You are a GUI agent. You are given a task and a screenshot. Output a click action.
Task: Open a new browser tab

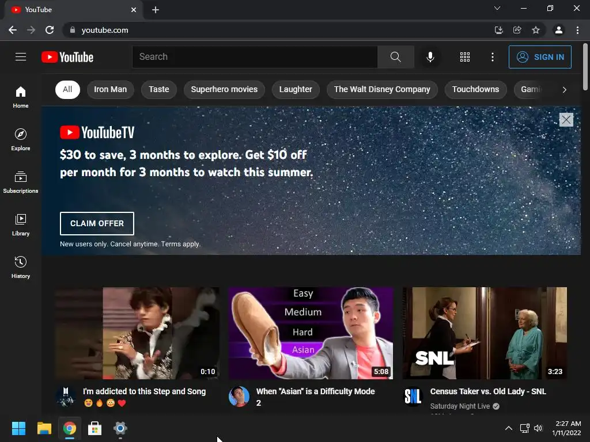click(156, 10)
